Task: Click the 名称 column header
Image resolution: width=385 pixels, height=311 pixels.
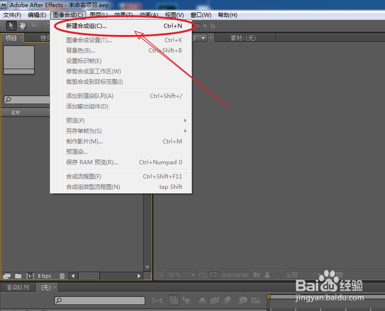Action: 16,112
